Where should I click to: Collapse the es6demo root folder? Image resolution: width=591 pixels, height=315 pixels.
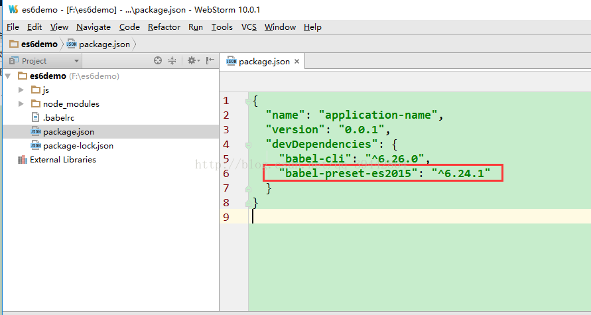pyautogui.click(x=8, y=76)
